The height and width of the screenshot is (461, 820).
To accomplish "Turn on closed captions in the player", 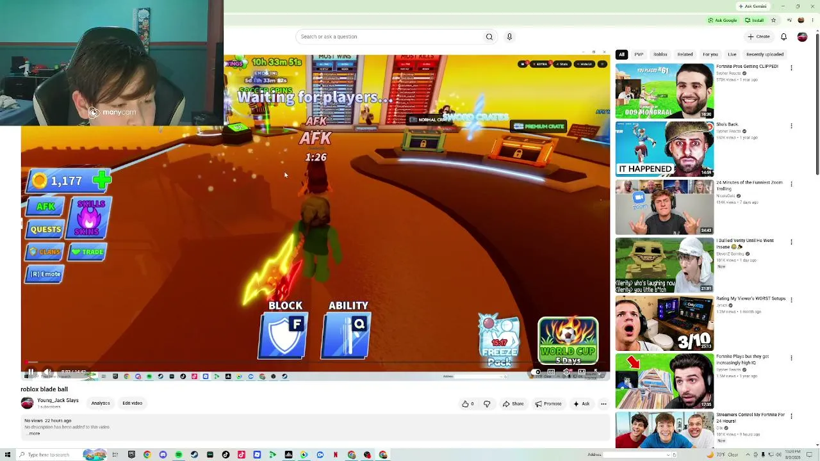I will pyautogui.click(x=551, y=372).
